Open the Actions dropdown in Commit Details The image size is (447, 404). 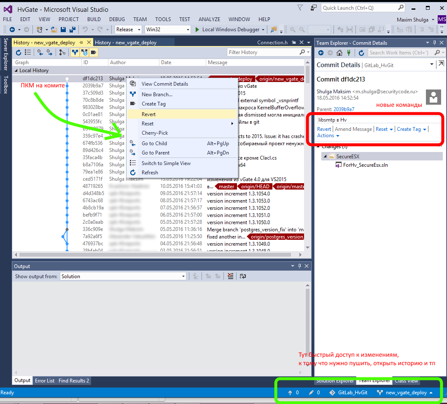coord(328,136)
